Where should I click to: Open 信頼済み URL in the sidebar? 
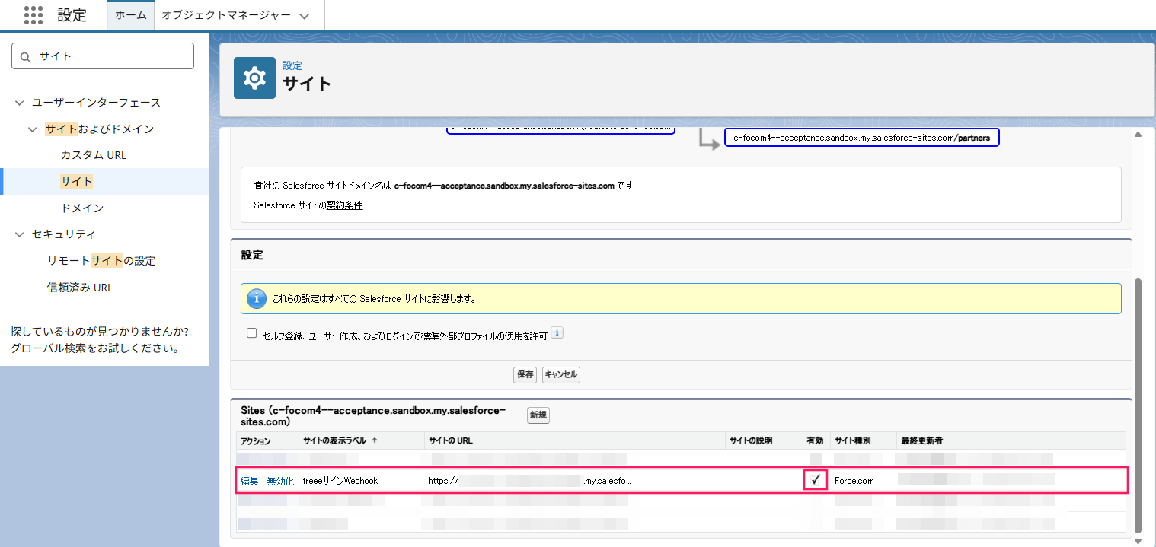click(80, 288)
